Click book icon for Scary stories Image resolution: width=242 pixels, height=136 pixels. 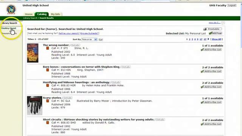click(48, 101)
